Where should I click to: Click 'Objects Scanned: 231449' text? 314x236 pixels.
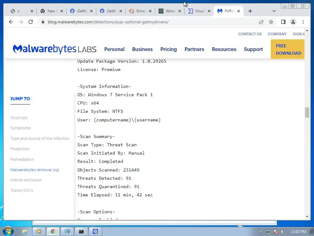(x=108, y=170)
